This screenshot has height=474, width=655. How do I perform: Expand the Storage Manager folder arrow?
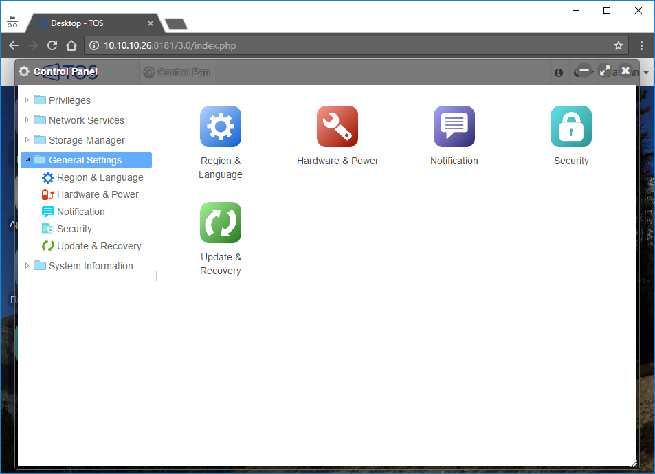tap(27, 140)
